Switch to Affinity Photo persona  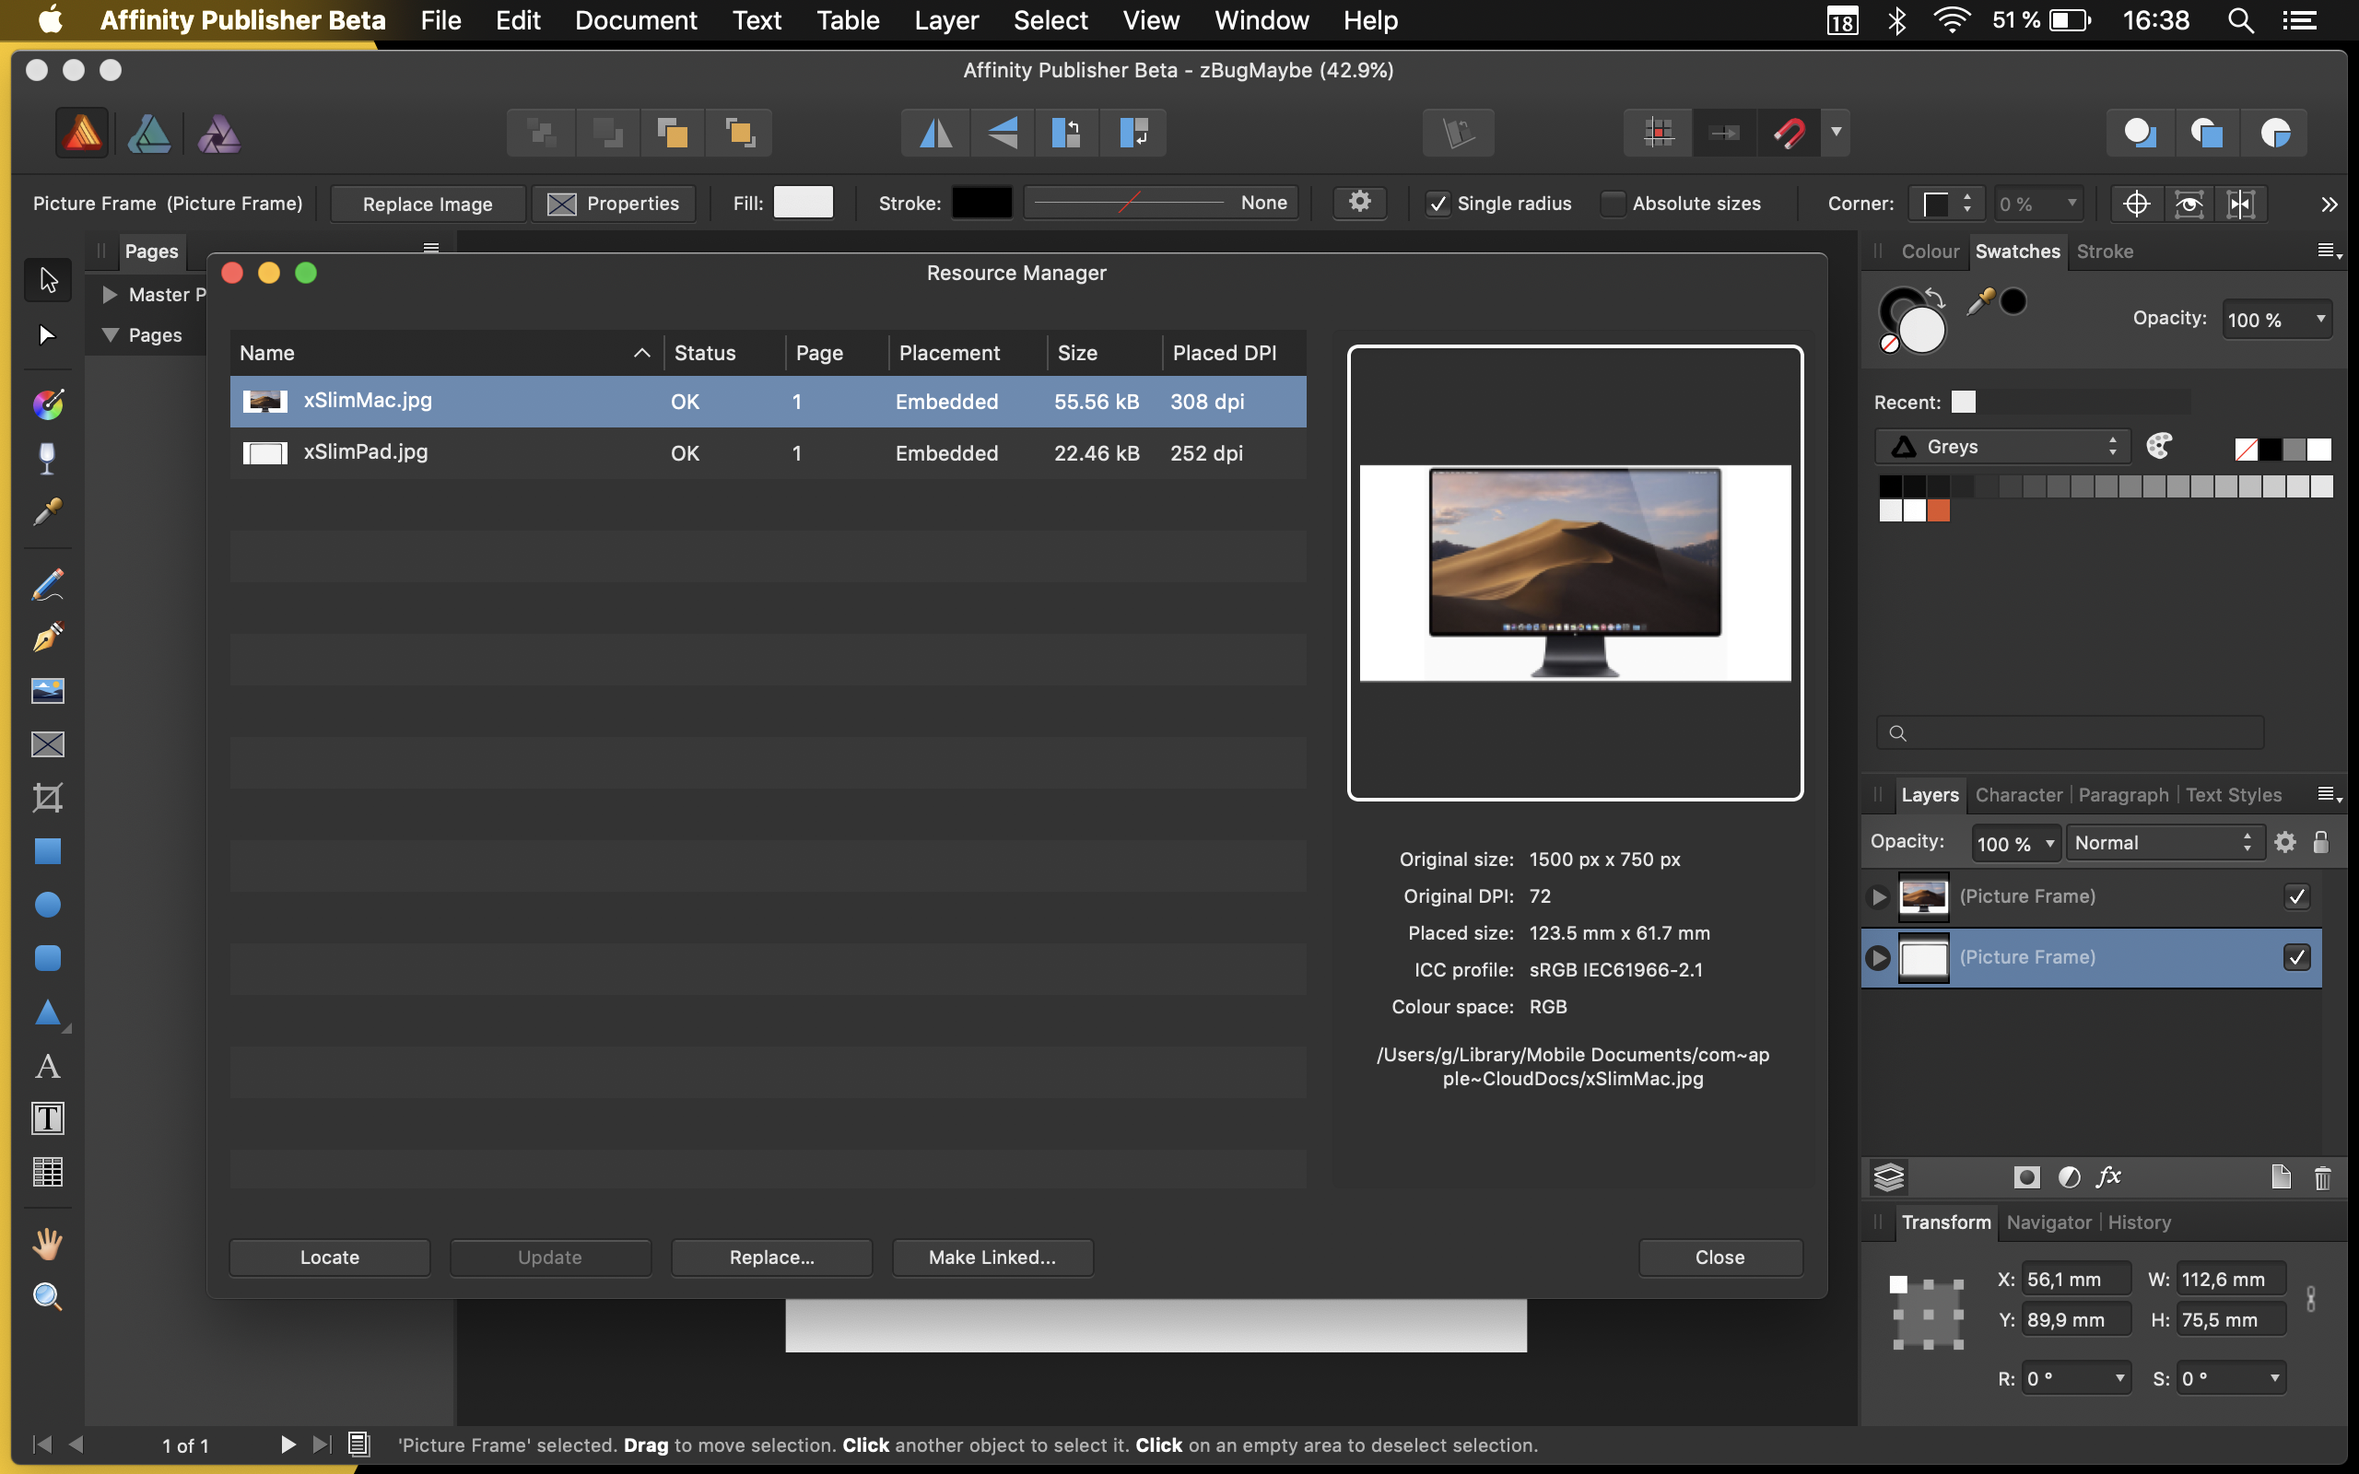pyautogui.click(x=218, y=133)
